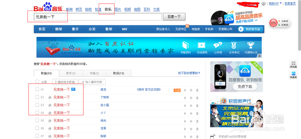
Task: Click the search box containing 兄弟抱一下
Action: [98, 17]
